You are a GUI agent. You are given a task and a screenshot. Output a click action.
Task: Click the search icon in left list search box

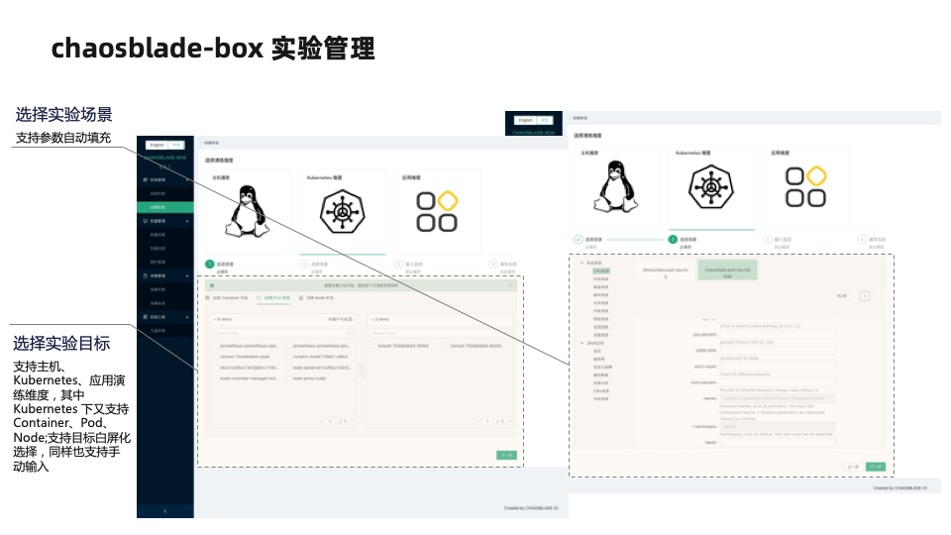coord(348,333)
